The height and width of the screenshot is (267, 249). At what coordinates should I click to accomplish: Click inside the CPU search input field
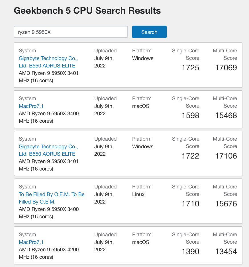(x=70, y=32)
